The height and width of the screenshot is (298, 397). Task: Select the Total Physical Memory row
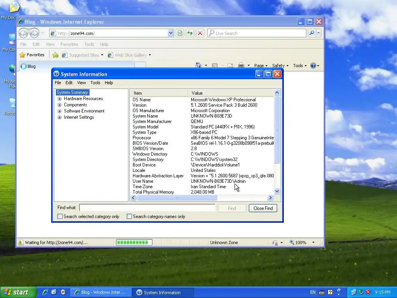click(x=202, y=192)
